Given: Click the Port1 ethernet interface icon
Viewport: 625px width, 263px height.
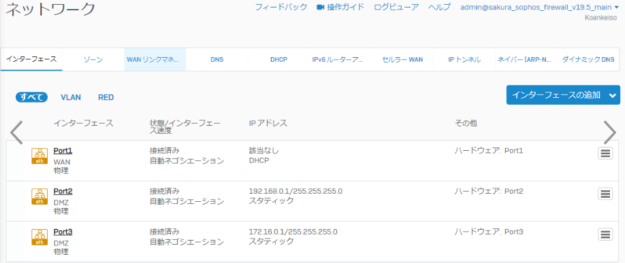Looking at the screenshot, I should pos(39,156).
